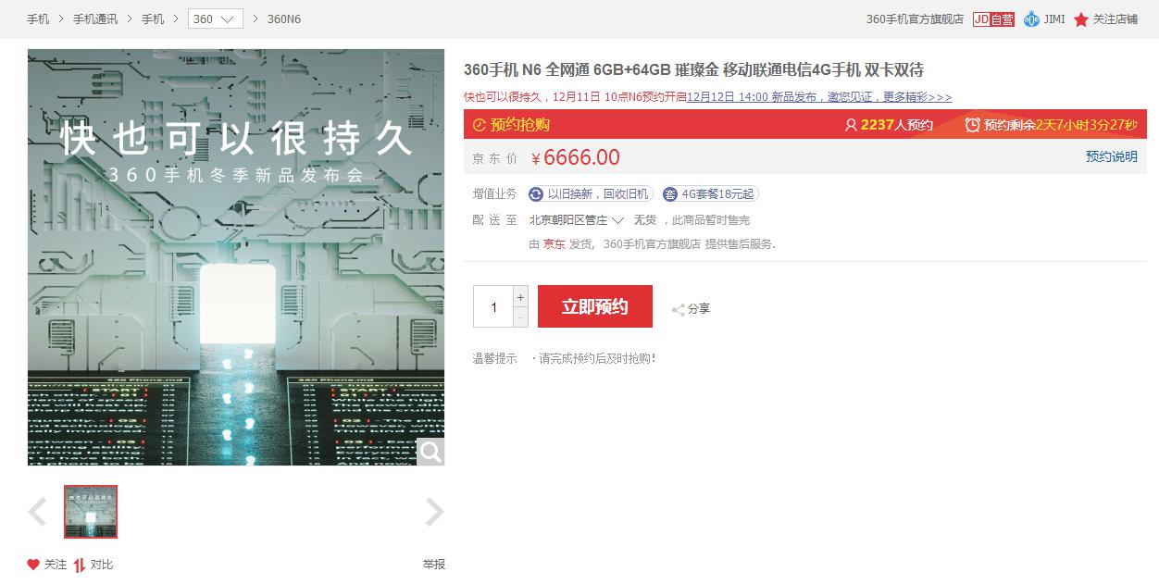
Task: Click the red star 关注店铺 icon
Action: pyautogui.click(x=1080, y=19)
